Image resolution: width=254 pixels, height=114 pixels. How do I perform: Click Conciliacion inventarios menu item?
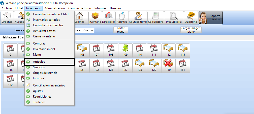coord(49,85)
